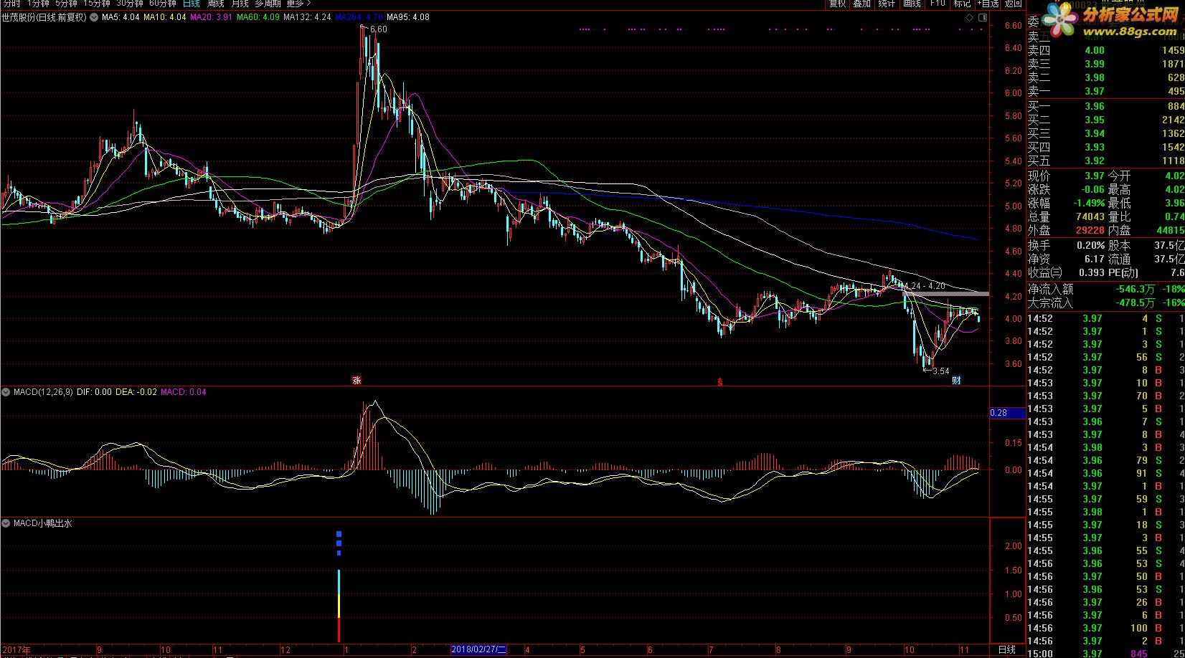The height and width of the screenshot is (658, 1185).
Task: Open the F10 company info button
Action: [x=938, y=4]
